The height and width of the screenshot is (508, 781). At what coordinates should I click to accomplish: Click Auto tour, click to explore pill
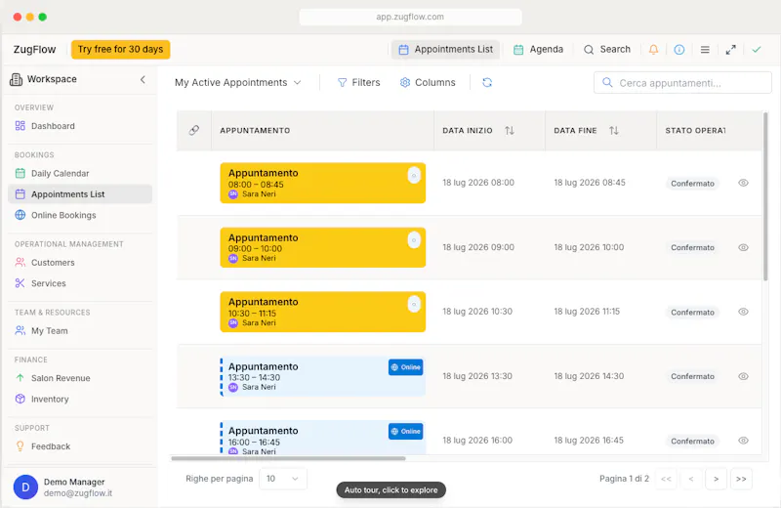click(391, 490)
